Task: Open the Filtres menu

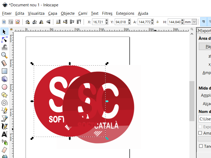Action: (x=107, y=13)
